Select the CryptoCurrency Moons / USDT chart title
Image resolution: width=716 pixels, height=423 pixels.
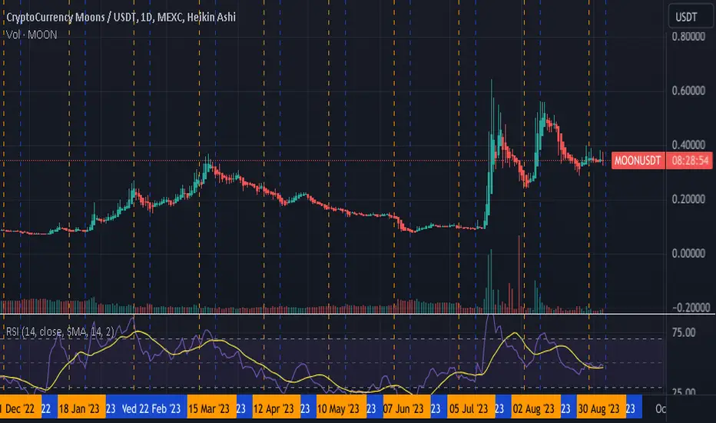tap(121, 18)
